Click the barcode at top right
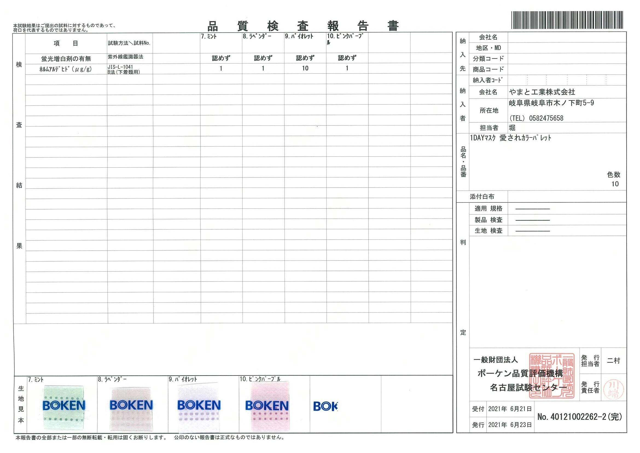The image size is (640, 453). pyautogui.click(x=567, y=20)
